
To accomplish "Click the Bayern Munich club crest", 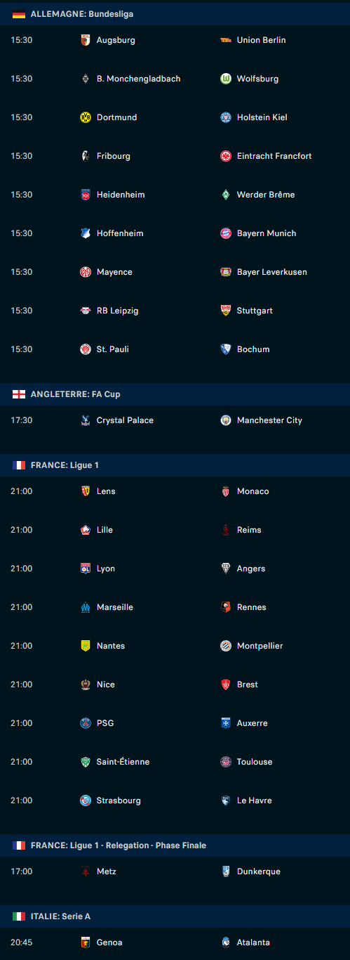I will pos(226,233).
